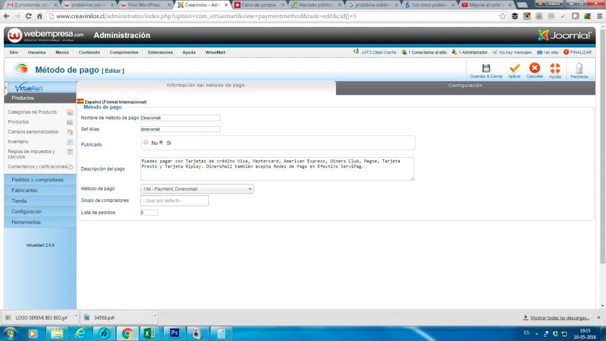
Task: Open the Productos sidebar link
Action: pyautogui.click(x=18, y=122)
